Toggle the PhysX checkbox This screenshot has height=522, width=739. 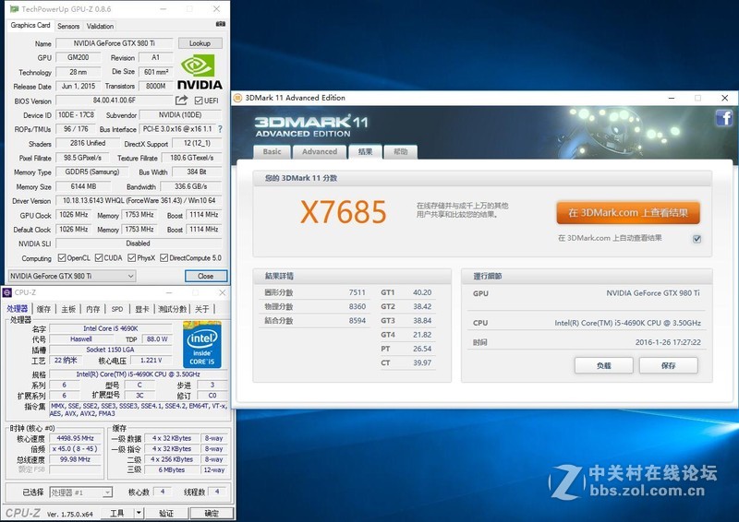tap(131, 258)
